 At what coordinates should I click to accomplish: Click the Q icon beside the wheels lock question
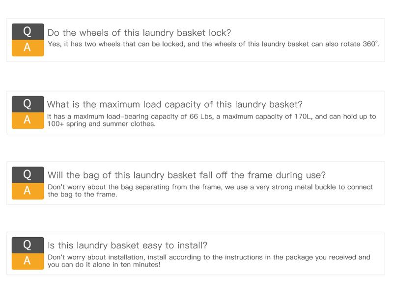(x=28, y=32)
